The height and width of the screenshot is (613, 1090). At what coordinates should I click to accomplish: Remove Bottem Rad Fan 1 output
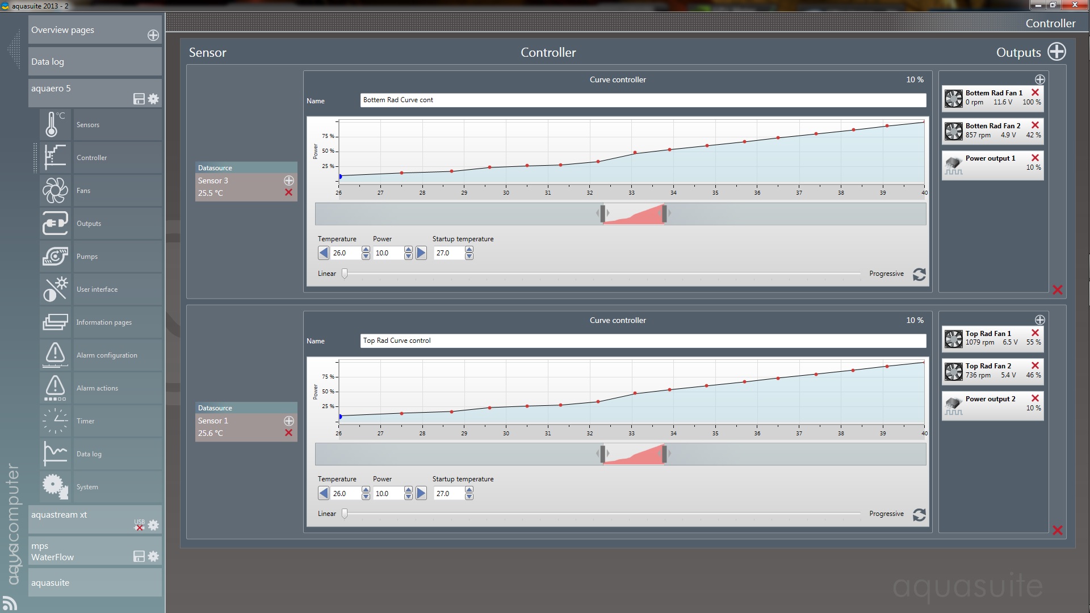pyautogui.click(x=1035, y=93)
